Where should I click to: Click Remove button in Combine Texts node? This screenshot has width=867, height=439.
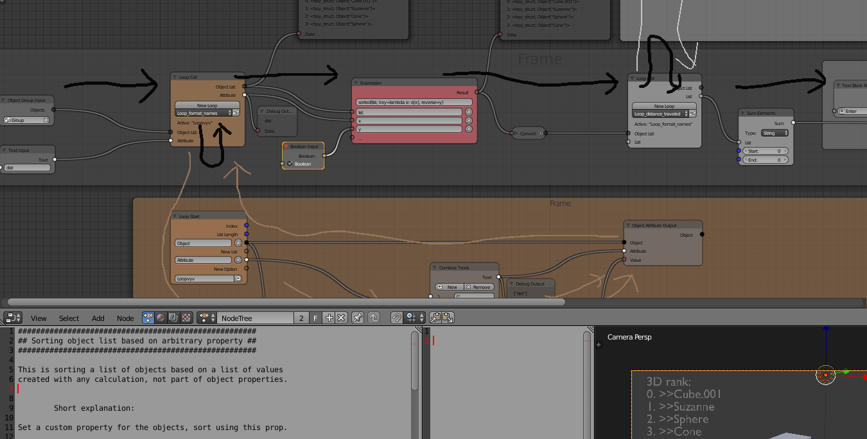[x=478, y=287]
